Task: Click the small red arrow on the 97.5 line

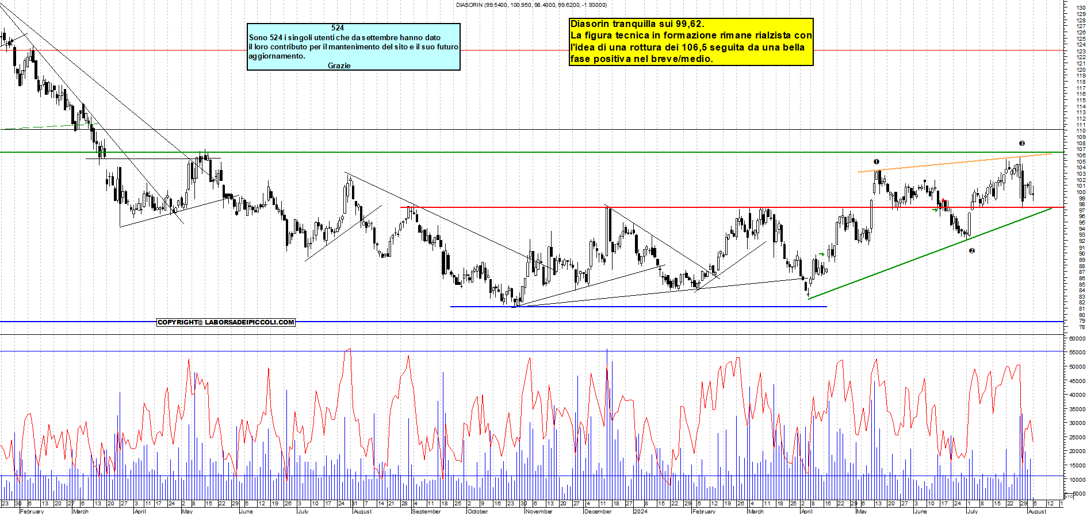Action: pyautogui.click(x=944, y=201)
